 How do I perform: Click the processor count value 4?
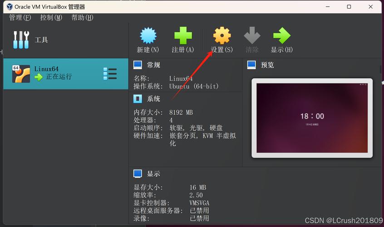click(171, 120)
